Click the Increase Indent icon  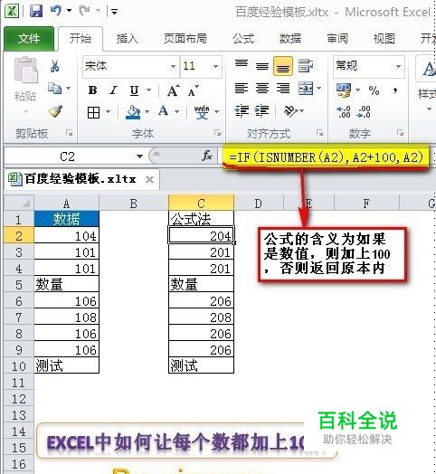pos(261,110)
